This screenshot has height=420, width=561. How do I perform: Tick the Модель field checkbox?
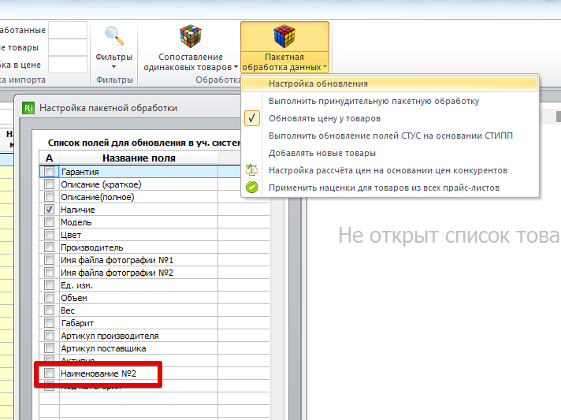pos(50,221)
